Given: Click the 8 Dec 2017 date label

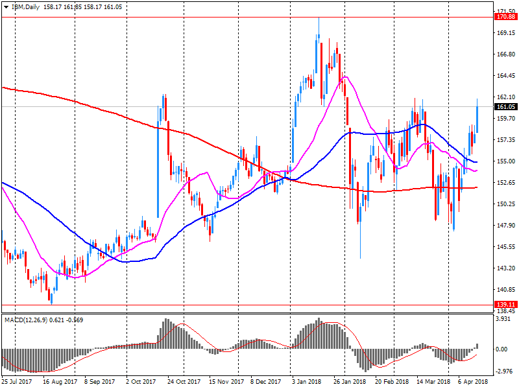Looking at the screenshot, I should (265, 382).
